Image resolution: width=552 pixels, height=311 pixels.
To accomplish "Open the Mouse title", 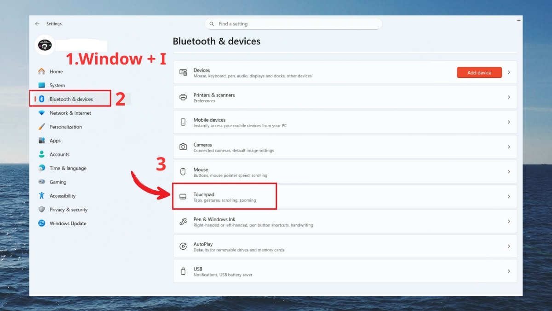I will click(201, 170).
